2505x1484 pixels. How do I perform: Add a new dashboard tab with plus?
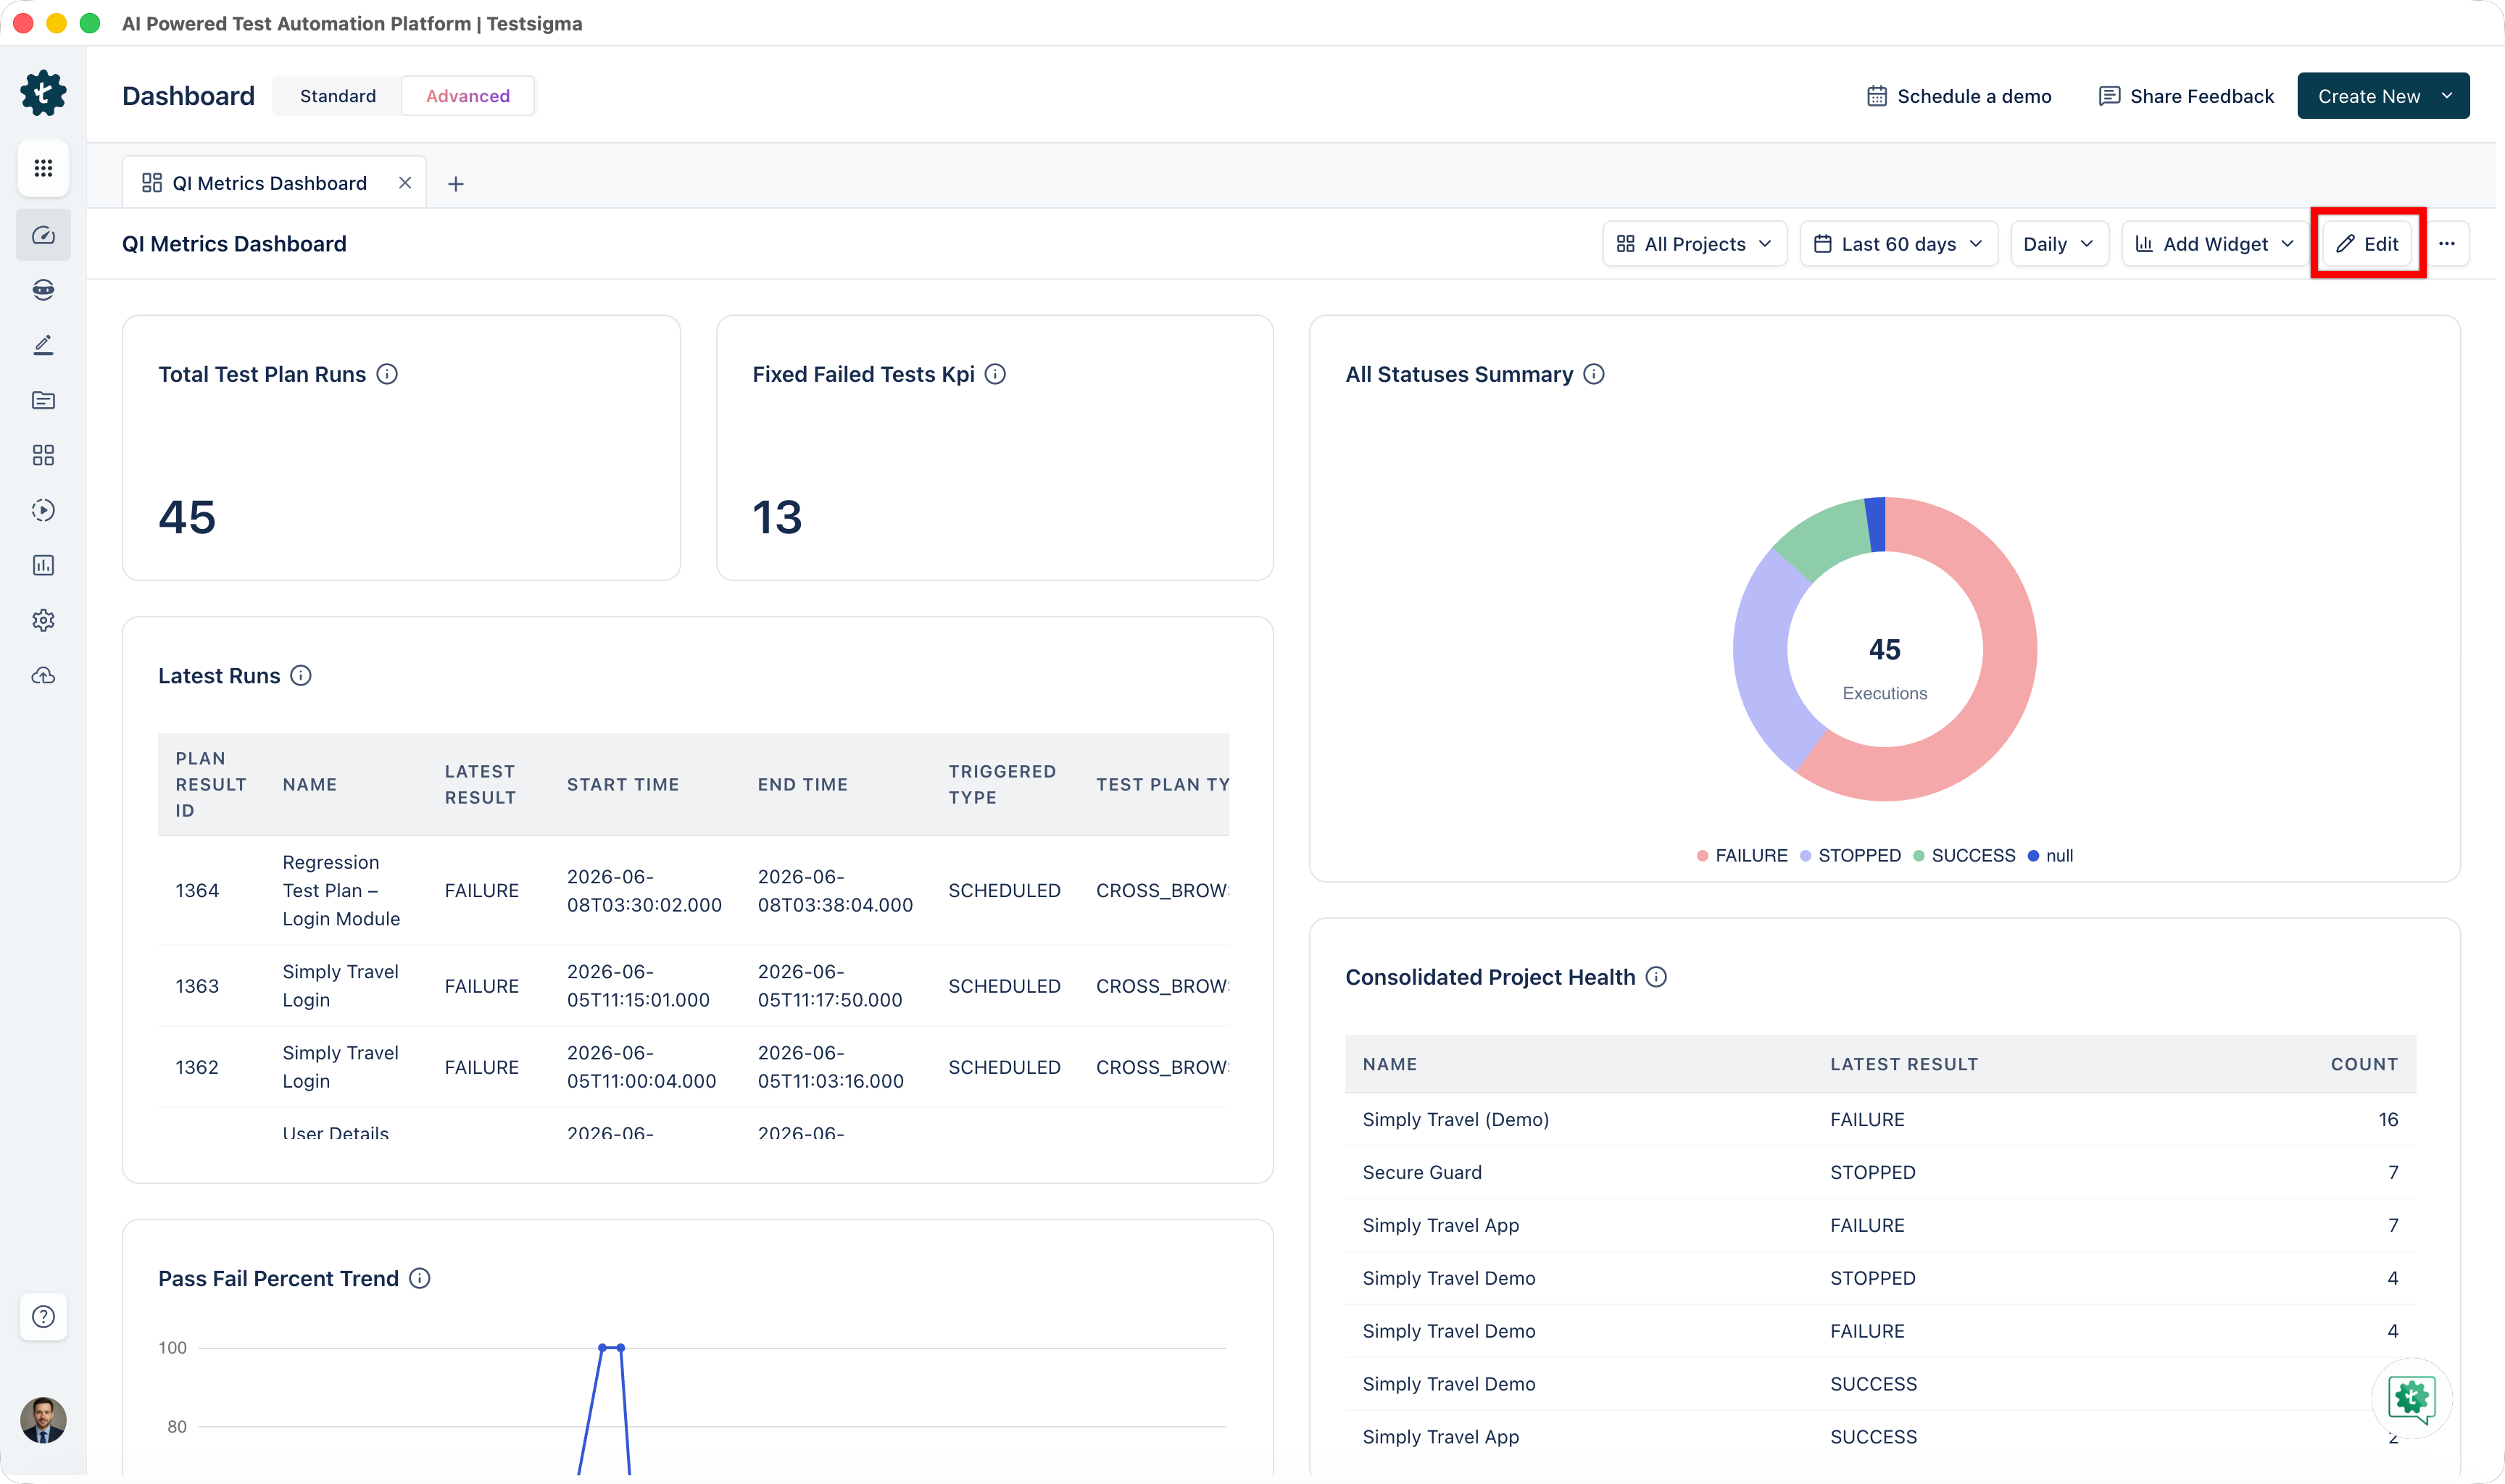(x=455, y=183)
